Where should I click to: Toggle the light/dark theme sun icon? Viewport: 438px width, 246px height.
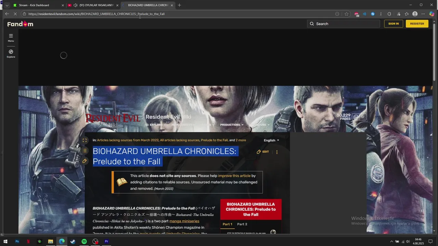point(363,117)
